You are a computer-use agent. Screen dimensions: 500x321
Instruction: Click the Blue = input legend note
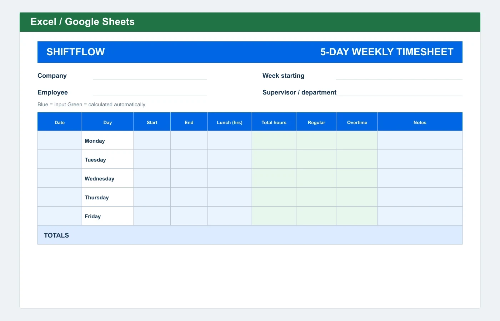pos(91,105)
